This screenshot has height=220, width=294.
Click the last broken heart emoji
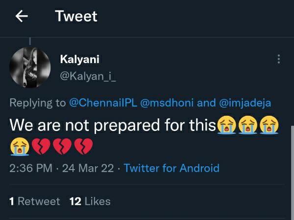(x=83, y=146)
